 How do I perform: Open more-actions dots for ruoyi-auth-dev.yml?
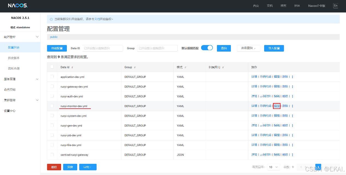click(293, 96)
